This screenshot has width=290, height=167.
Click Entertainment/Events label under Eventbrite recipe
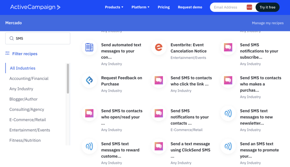point(188,57)
